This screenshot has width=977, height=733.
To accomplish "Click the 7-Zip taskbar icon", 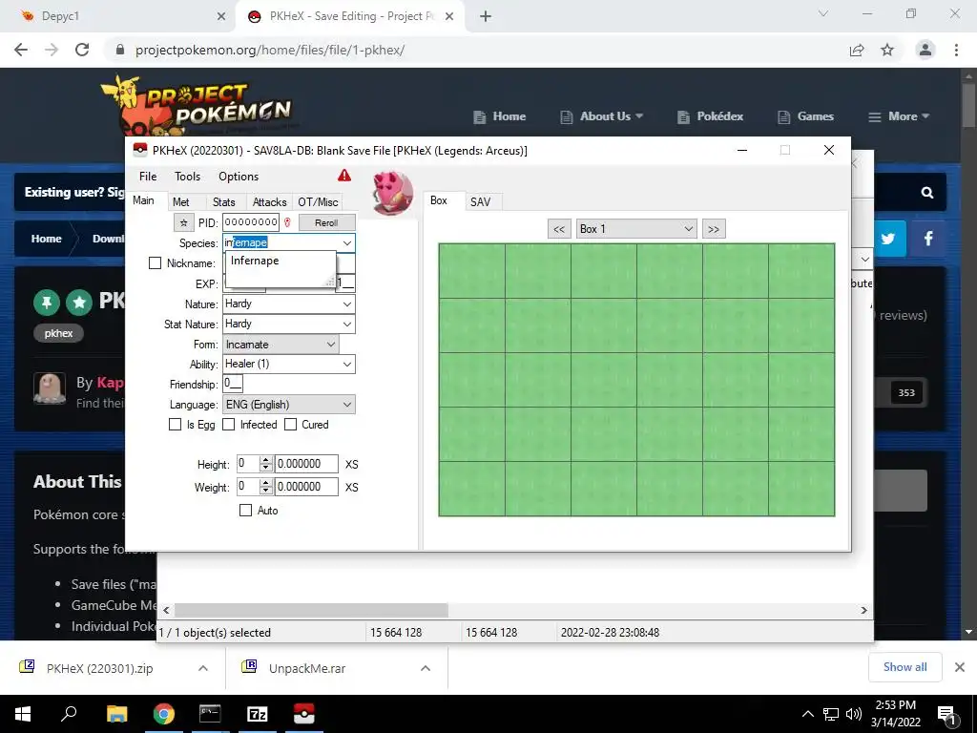I will tap(258, 714).
